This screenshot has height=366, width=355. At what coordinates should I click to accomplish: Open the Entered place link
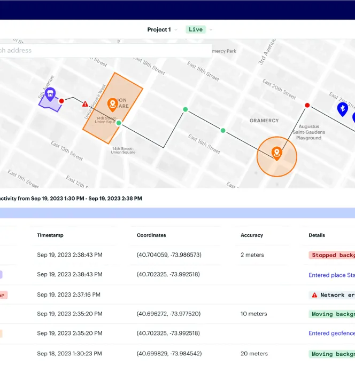point(332,275)
